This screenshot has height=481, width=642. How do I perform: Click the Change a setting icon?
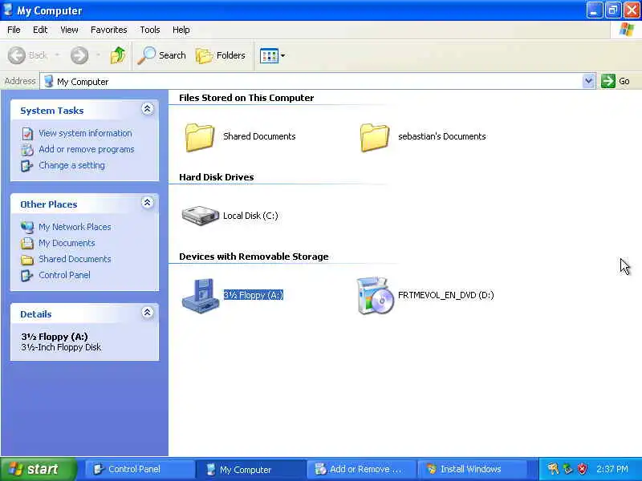pyautogui.click(x=27, y=166)
